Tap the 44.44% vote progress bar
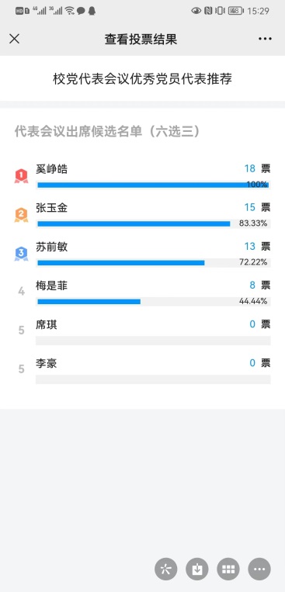This screenshot has height=592, width=285. pyautogui.click(x=153, y=301)
